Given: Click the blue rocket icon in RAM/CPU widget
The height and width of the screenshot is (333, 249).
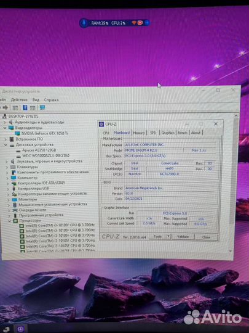Looking at the screenshot, I should [x=84, y=23].
